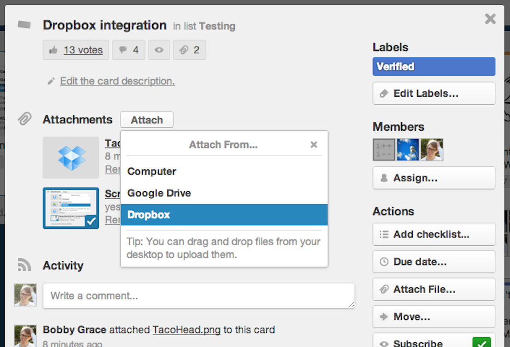Click the Add checklist button
The image size is (510, 347).
pos(434,234)
